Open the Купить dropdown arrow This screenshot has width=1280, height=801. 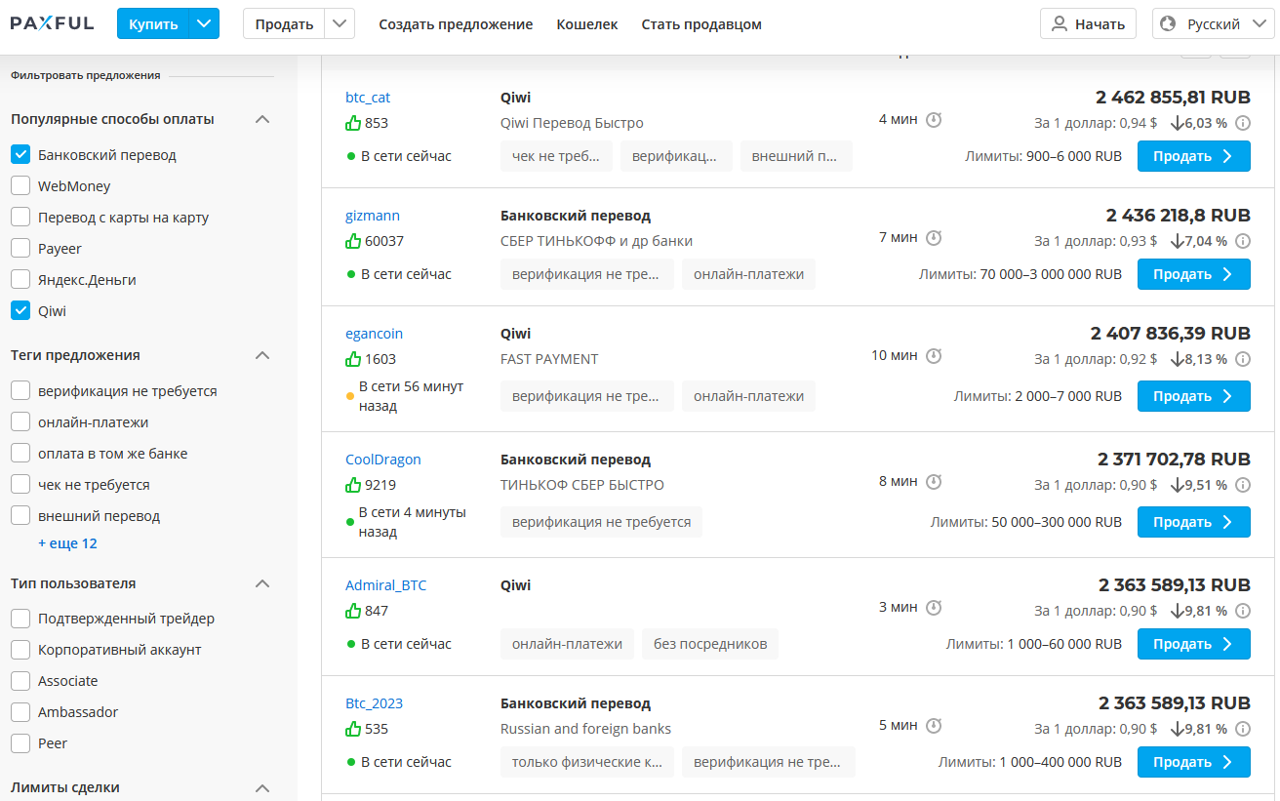[x=203, y=24]
